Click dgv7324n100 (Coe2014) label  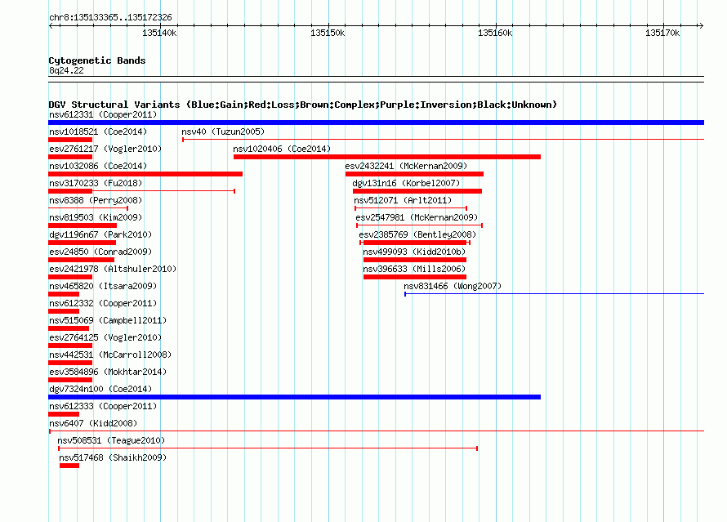(100, 389)
